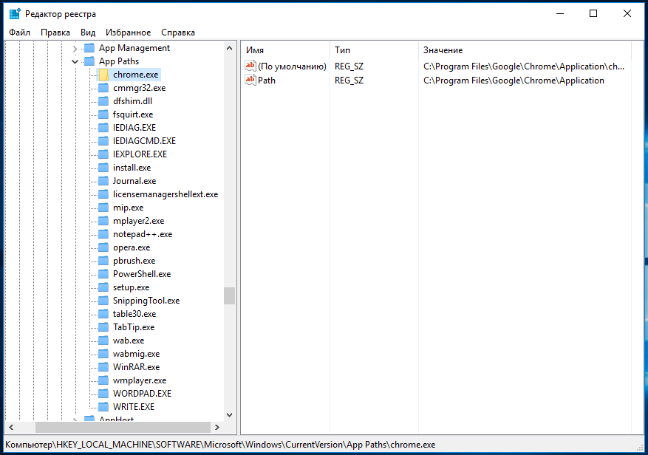
Task: Click the SnippingTool.exe folder icon
Action: [x=103, y=301]
